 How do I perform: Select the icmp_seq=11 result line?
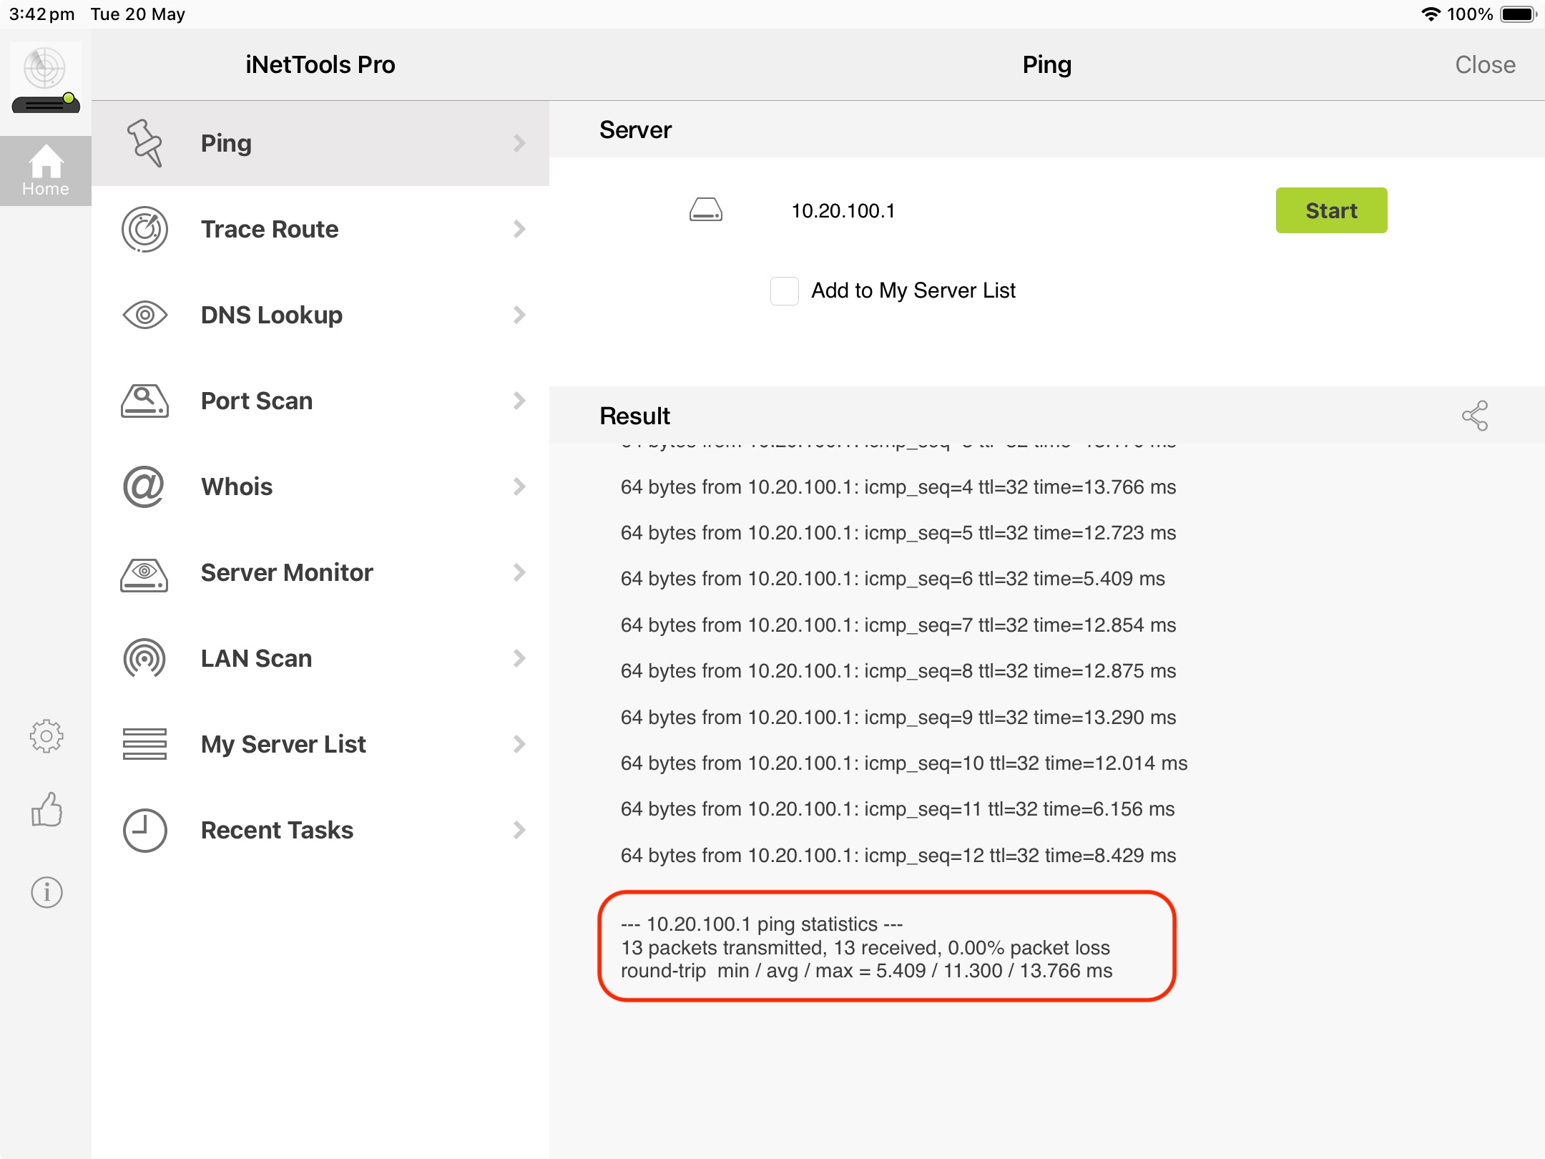point(898,809)
